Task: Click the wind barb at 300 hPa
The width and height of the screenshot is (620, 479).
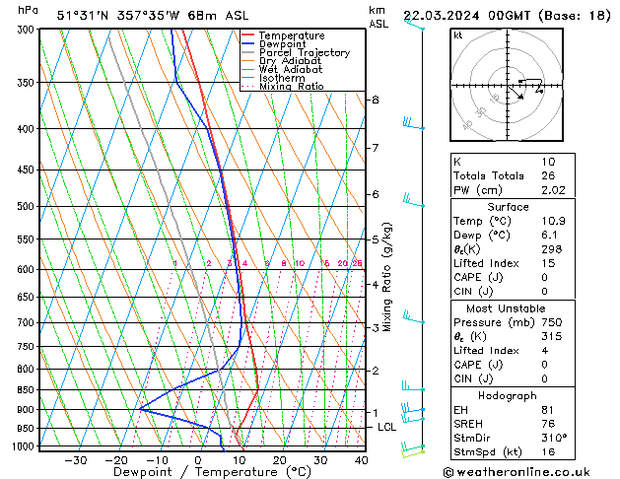Action: click(414, 25)
